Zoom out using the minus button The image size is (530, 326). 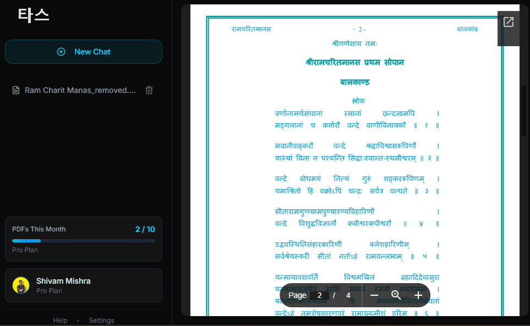(374, 295)
